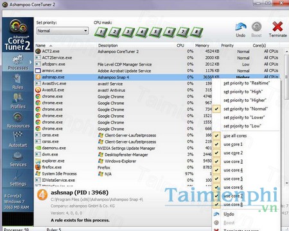Toggle "use core 2" in context menu
Viewport: 289px width, 231px height.
247,153
